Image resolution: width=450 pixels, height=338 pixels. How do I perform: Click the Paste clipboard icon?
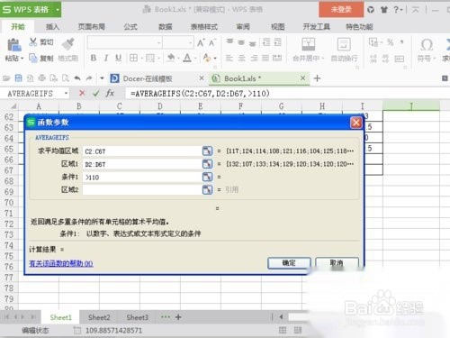coord(13,45)
